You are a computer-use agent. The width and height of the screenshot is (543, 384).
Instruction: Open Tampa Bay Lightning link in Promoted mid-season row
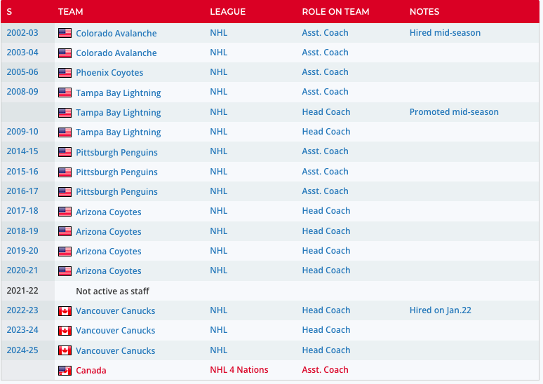[x=119, y=113]
